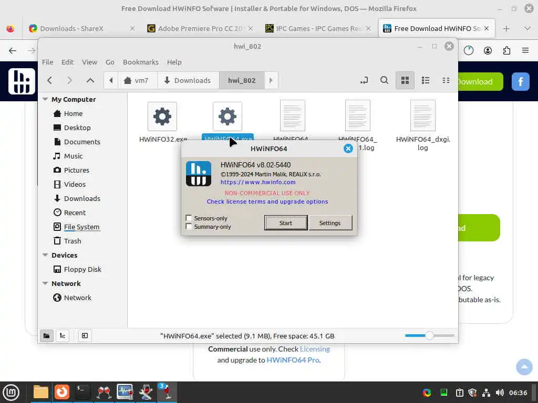The width and height of the screenshot is (538, 403).
Task: Open Firefox application menu
Action: click(x=525, y=51)
